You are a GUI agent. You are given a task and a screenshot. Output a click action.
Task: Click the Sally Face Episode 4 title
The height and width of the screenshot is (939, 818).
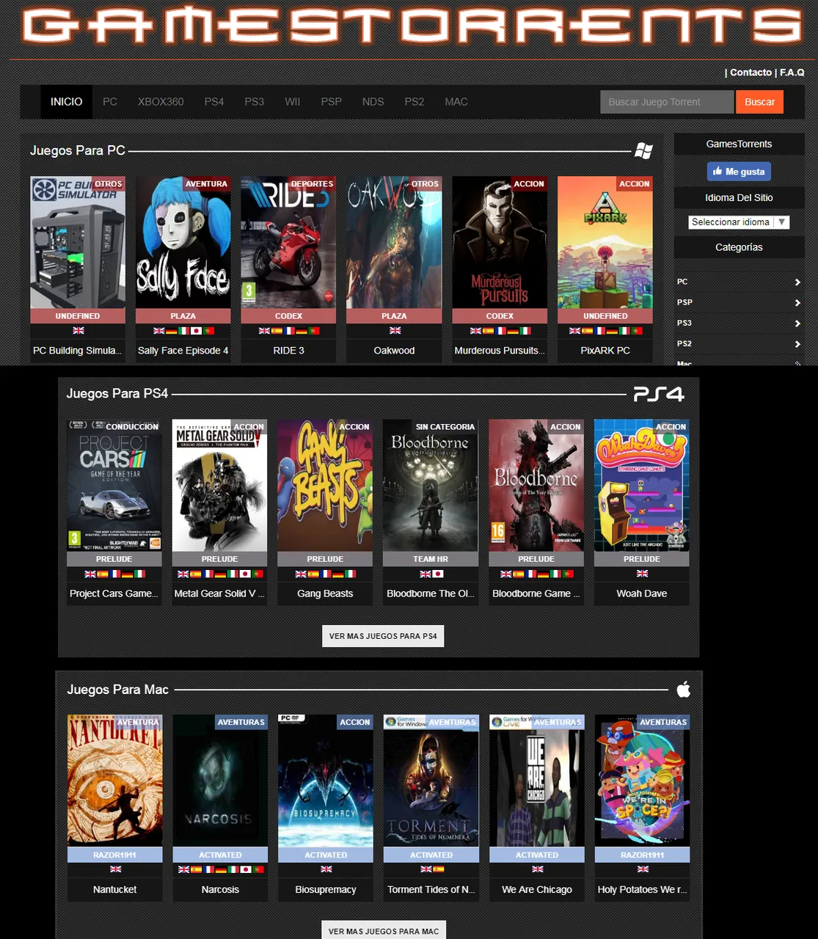tap(183, 351)
